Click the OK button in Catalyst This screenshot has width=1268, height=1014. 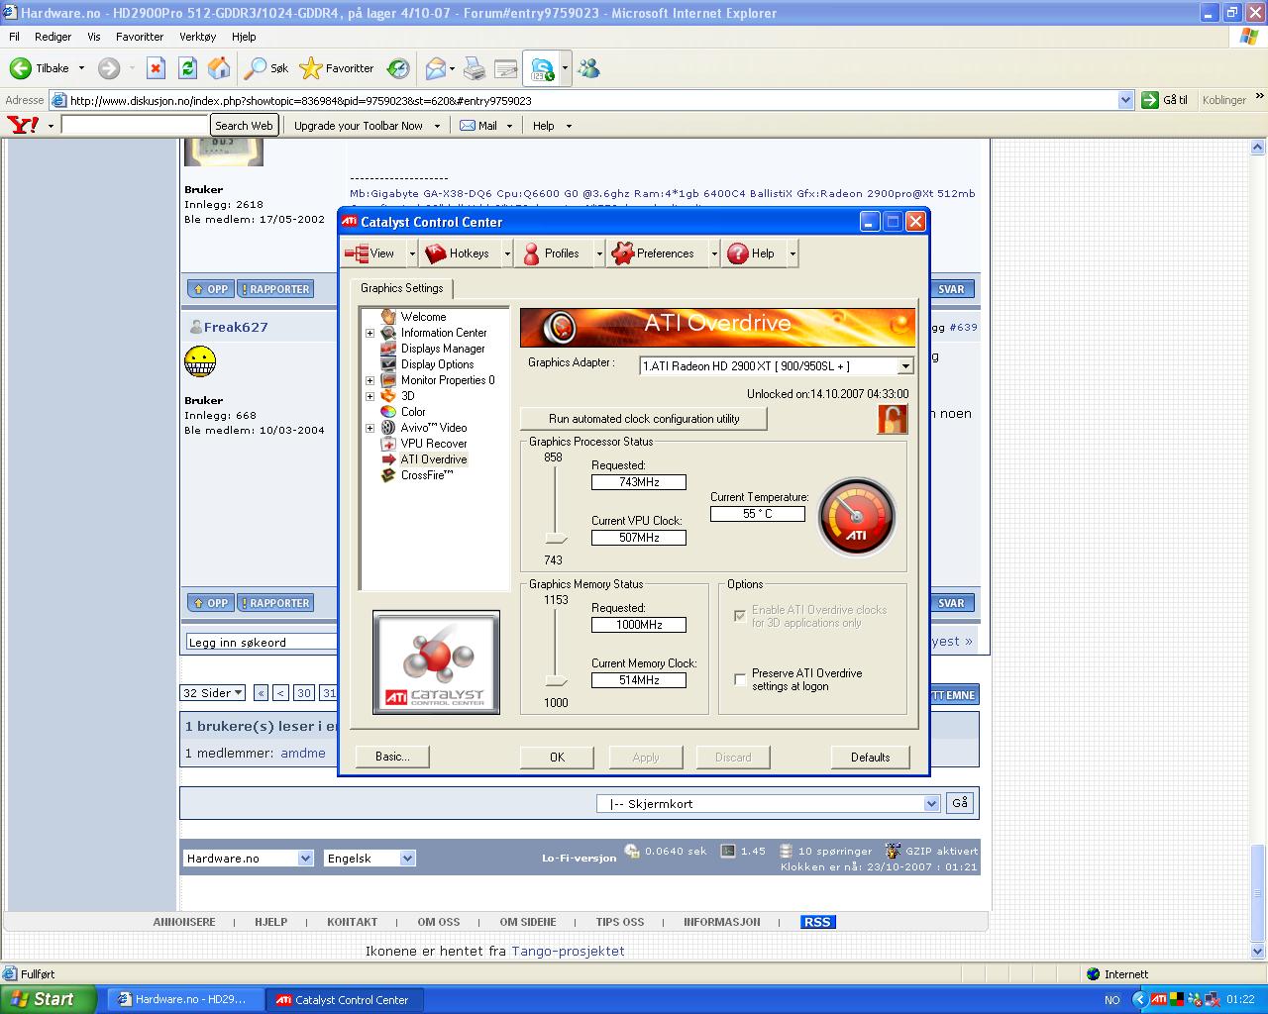tap(557, 758)
